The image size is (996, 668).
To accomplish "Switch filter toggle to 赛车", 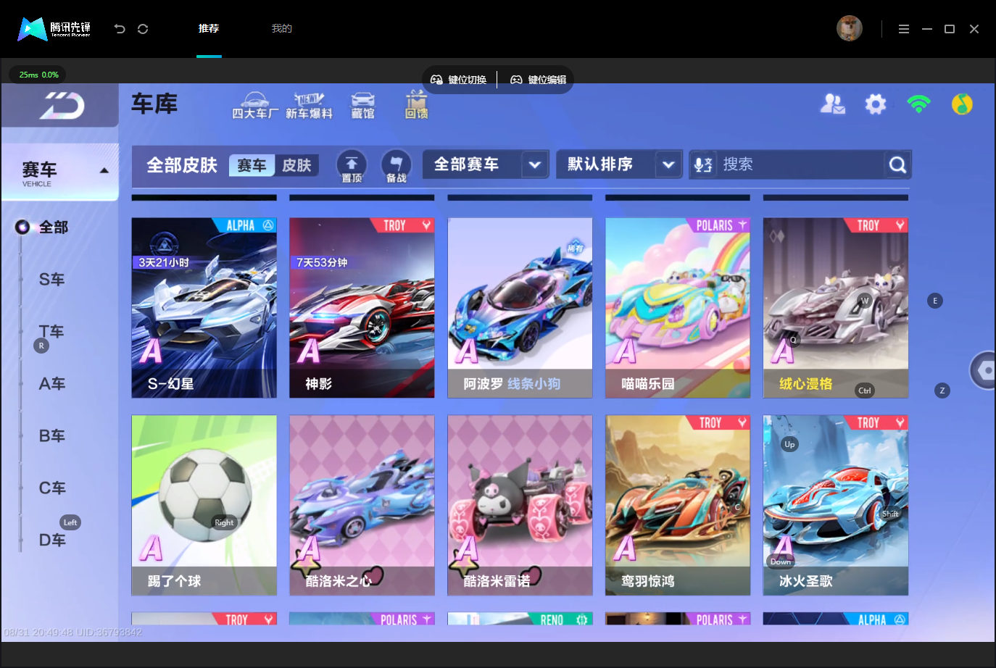I will click(252, 165).
